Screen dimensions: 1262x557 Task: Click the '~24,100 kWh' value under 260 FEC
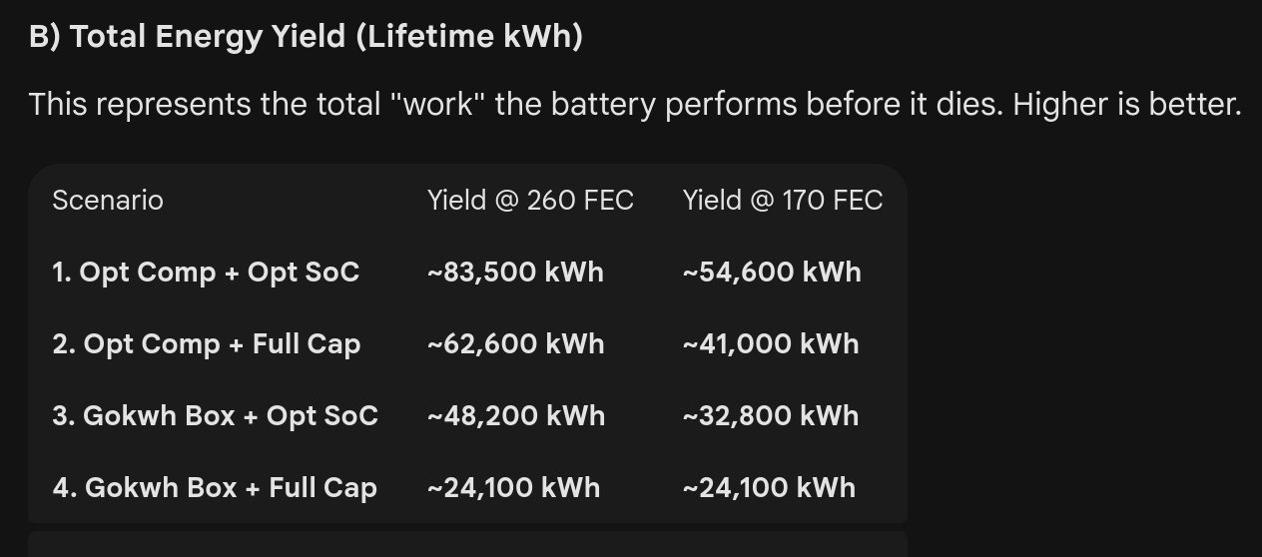coord(513,488)
